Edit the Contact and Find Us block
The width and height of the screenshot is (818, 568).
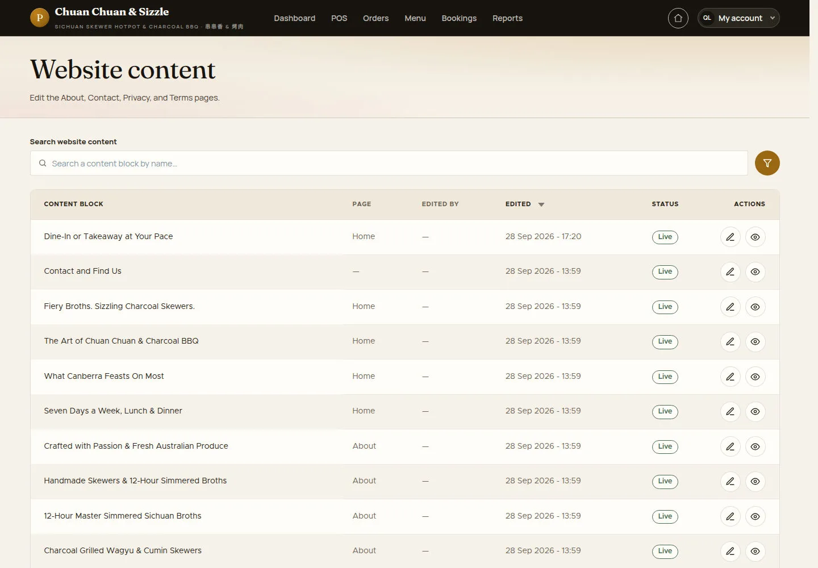730,272
